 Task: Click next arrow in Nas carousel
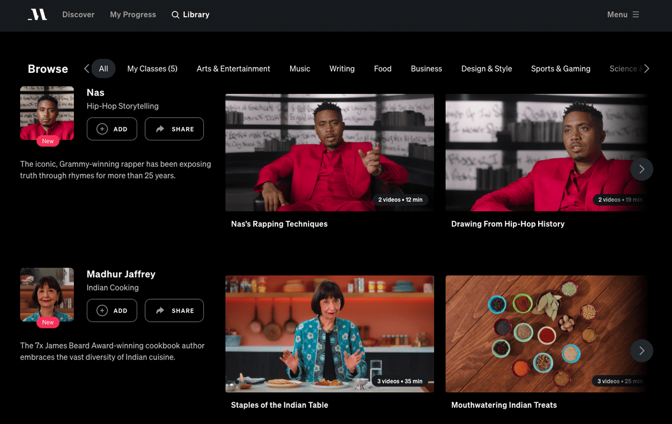[642, 169]
